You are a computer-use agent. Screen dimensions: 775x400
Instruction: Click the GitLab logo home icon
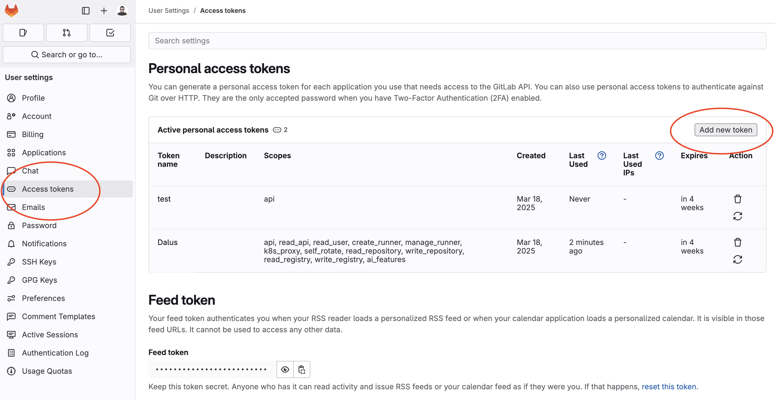click(12, 11)
